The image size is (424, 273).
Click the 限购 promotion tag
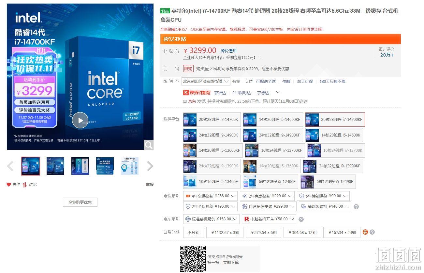[x=188, y=69]
